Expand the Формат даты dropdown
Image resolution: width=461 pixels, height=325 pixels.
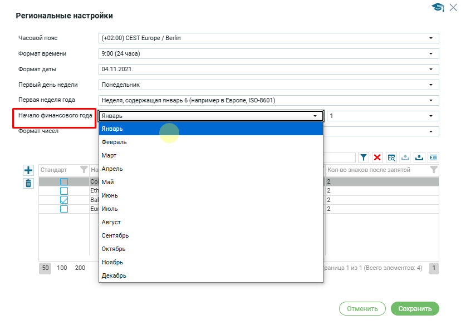click(x=268, y=69)
